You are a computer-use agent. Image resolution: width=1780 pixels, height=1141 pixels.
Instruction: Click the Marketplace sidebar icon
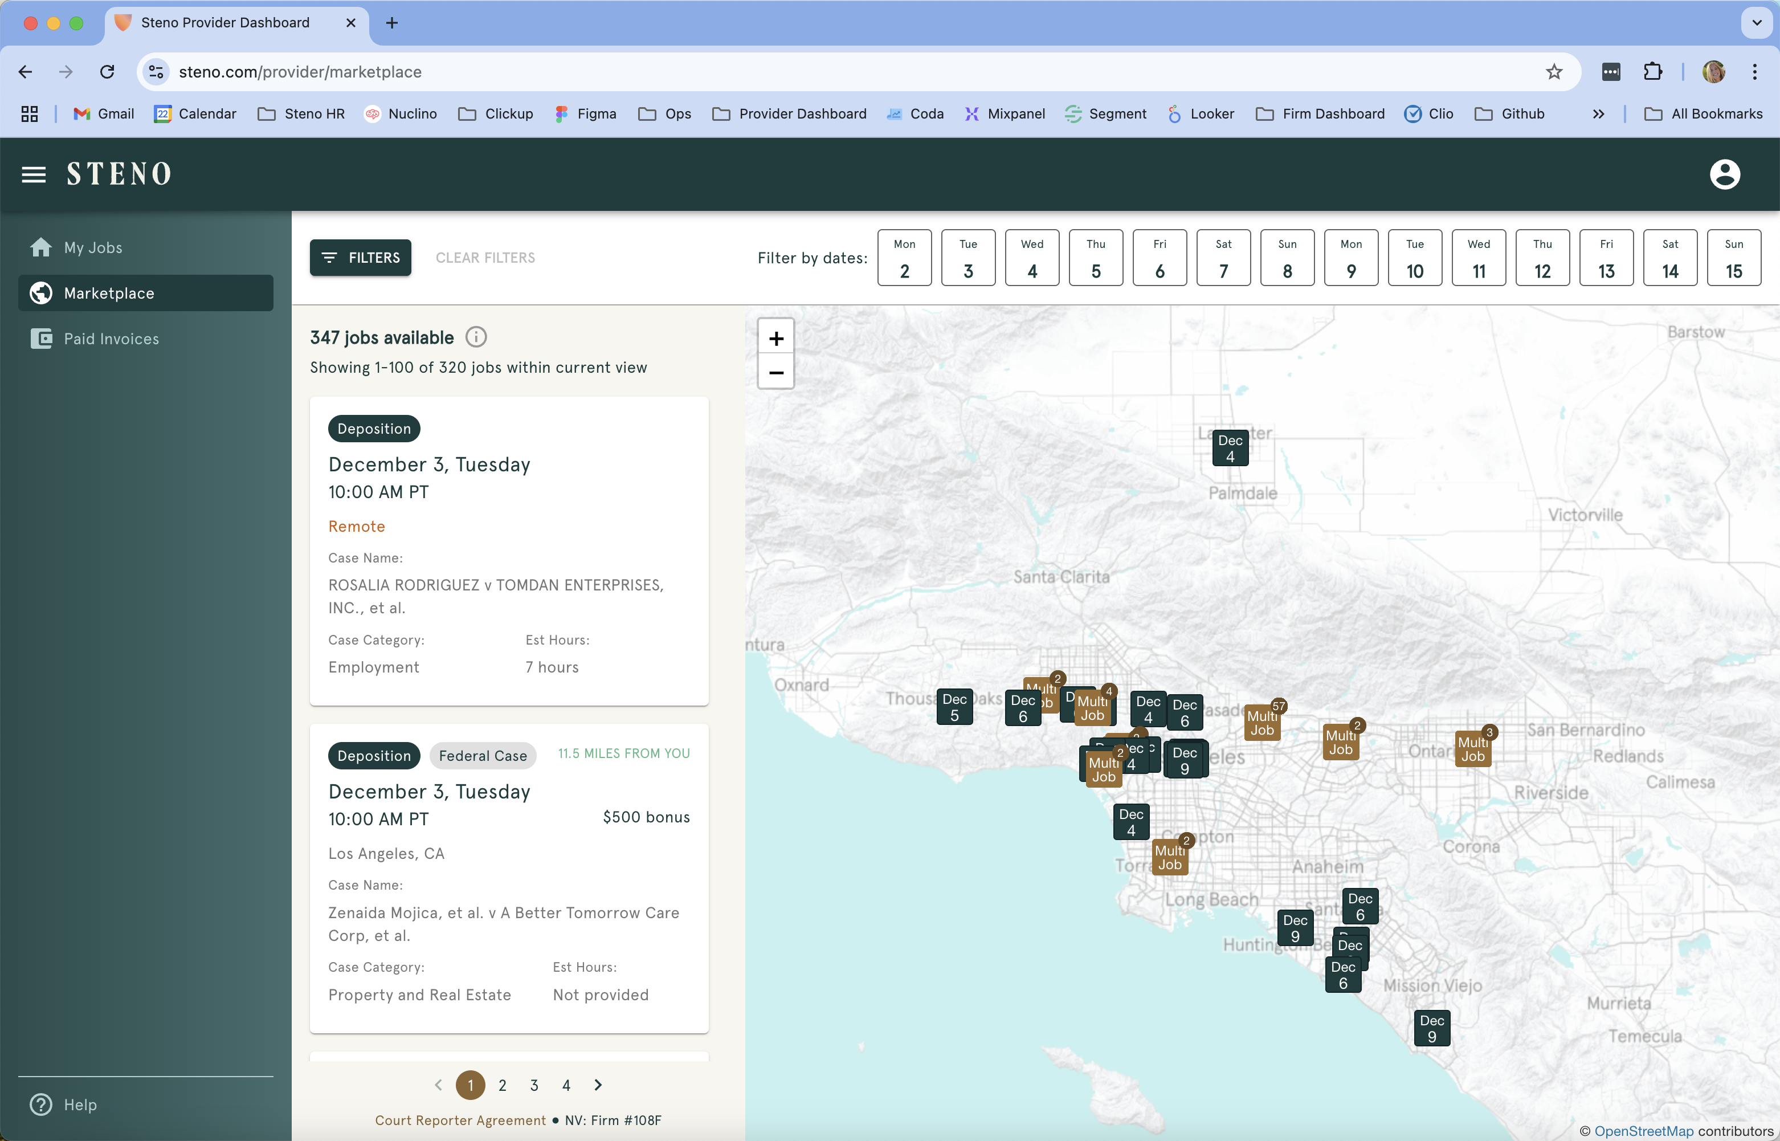pyautogui.click(x=40, y=292)
